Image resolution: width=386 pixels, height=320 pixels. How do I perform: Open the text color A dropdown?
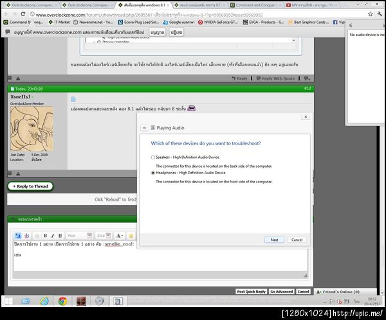[120, 236]
